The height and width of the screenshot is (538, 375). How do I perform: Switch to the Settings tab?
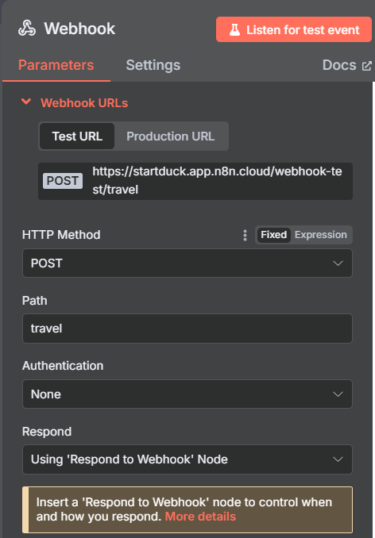153,65
